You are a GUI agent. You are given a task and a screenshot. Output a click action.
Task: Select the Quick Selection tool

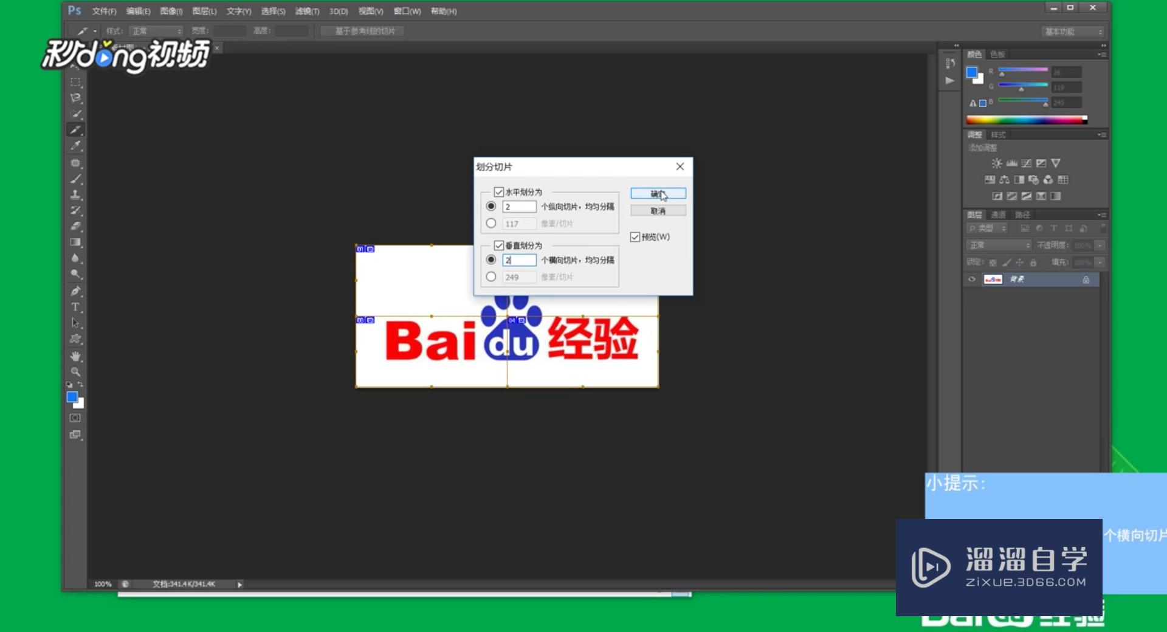[75, 114]
